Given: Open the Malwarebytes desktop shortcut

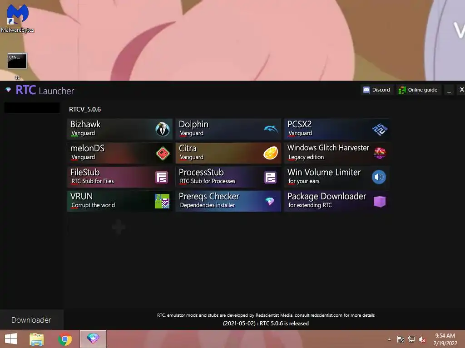Looking at the screenshot, I should [18, 18].
